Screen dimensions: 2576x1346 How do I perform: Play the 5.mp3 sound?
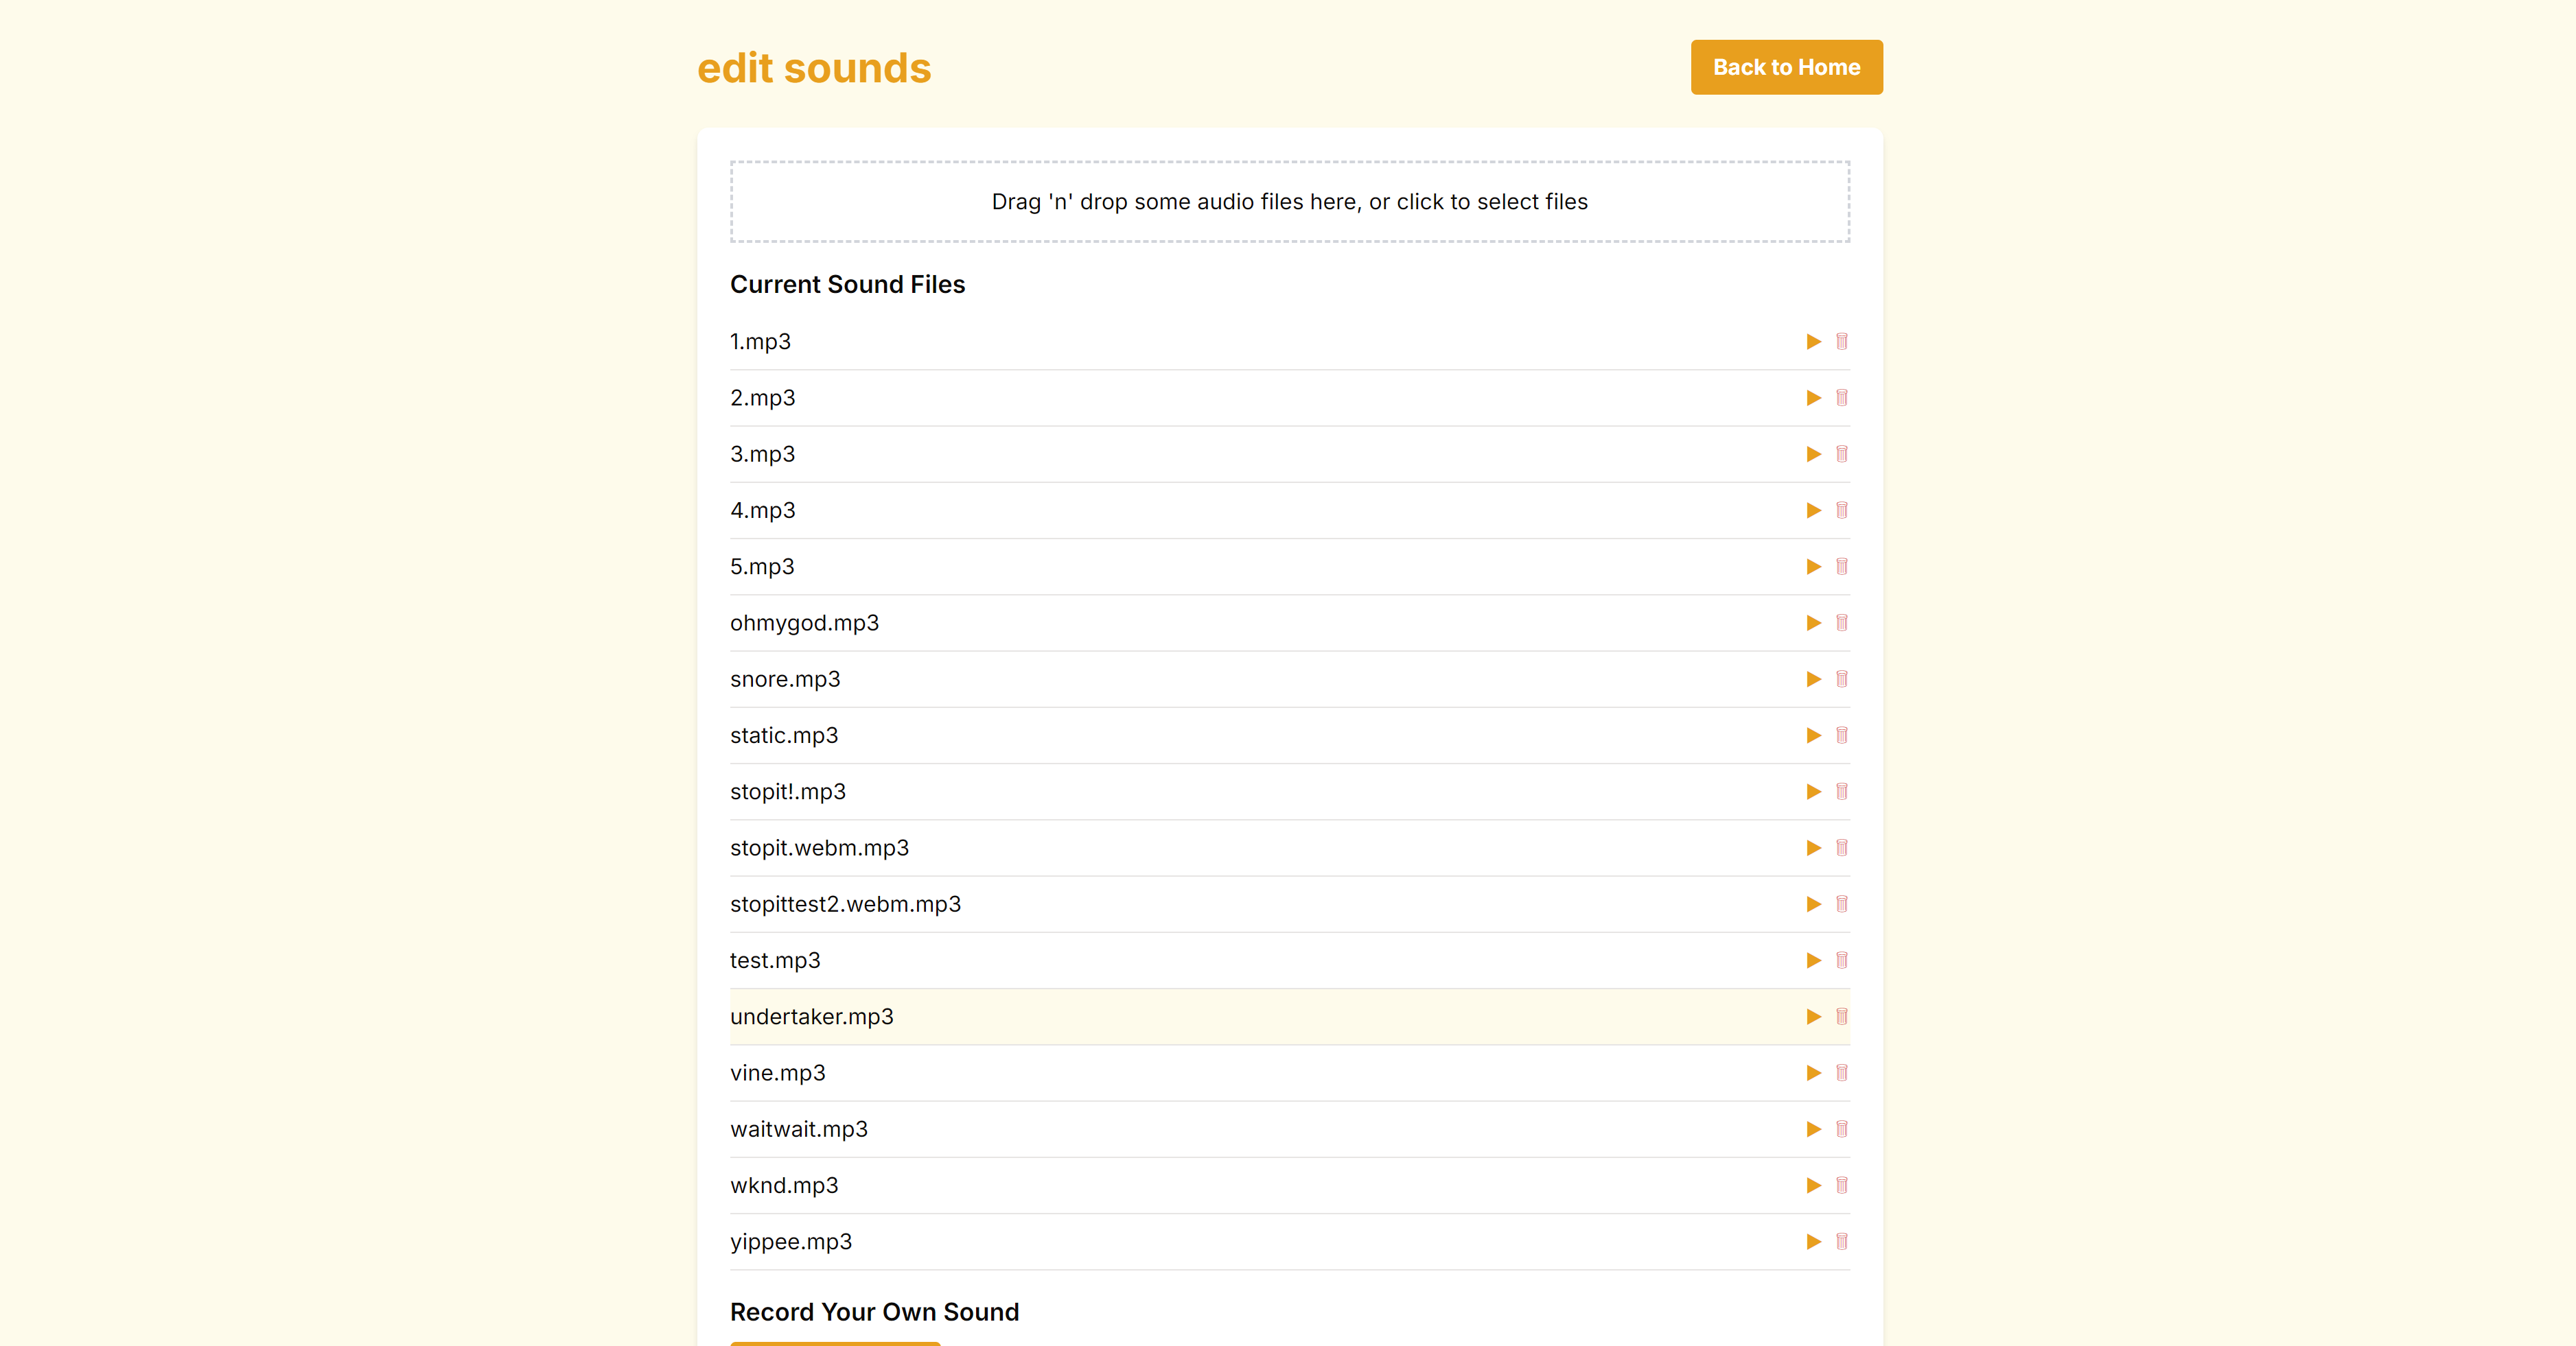pos(1813,567)
